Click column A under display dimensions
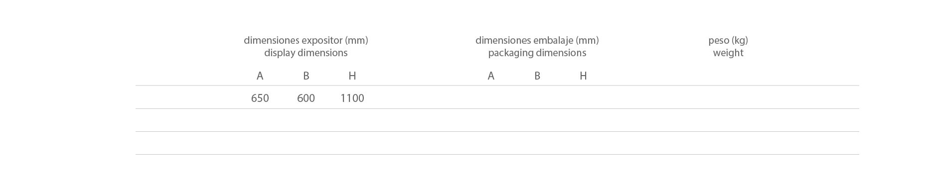935x185 pixels. pos(260,76)
